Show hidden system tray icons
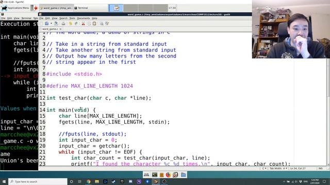The width and height of the screenshot is (330, 185). point(284,181)
